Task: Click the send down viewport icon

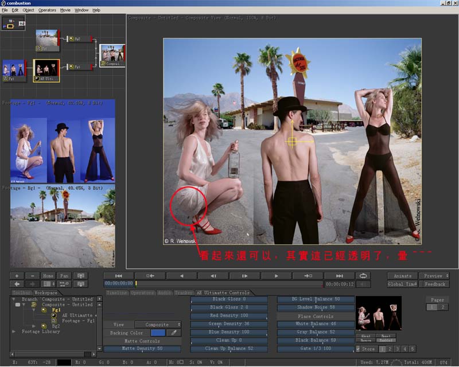Action: (80, 284)
